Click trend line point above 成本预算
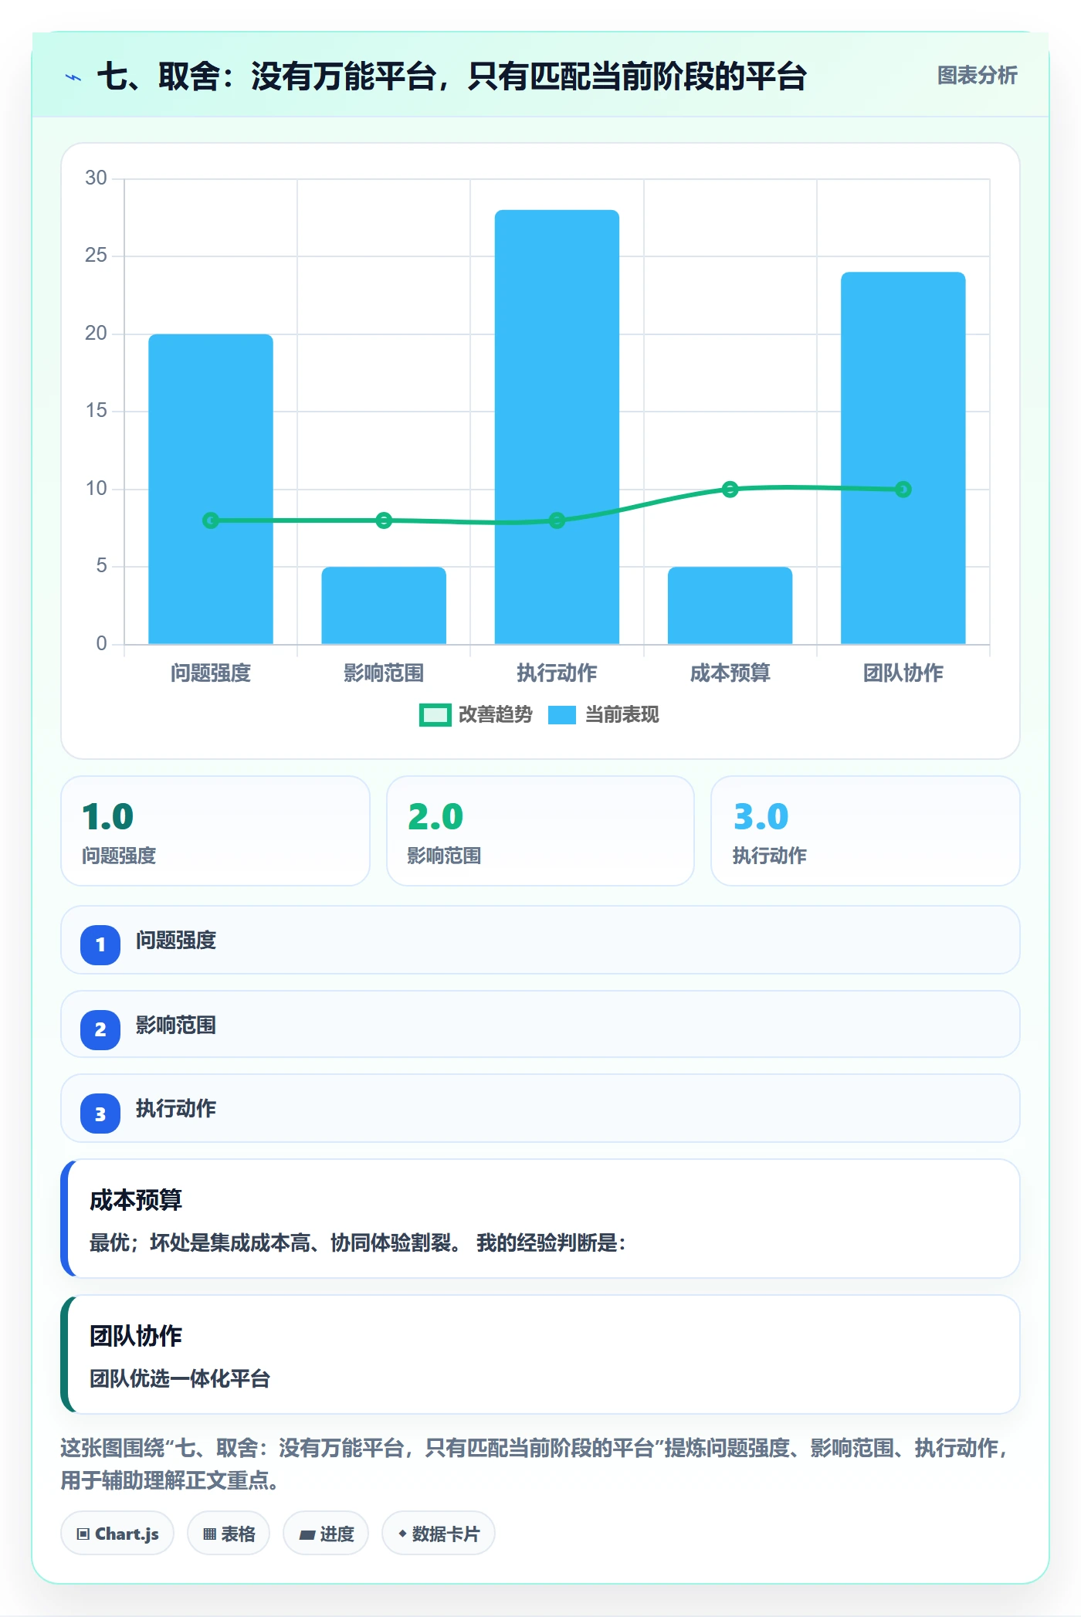 tap(730, 489)
